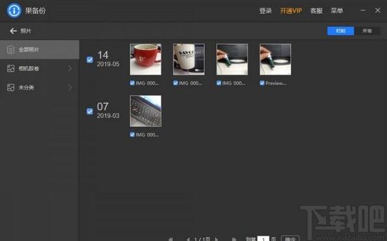
Task: Switch to the 所有 view tab
Action: click(x=367, y=31)
